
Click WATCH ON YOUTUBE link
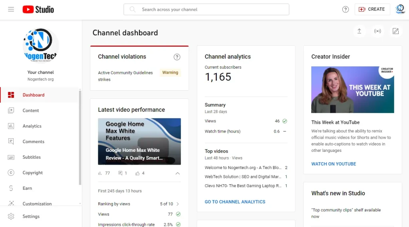(334, 164)
